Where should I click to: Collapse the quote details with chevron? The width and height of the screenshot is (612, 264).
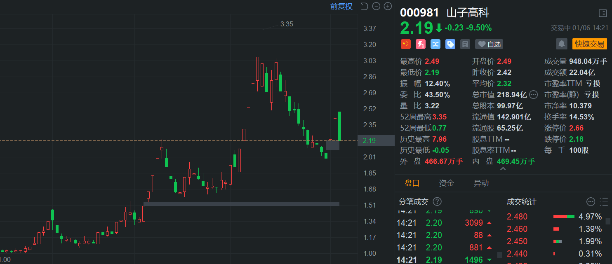(x=503, y=169)
